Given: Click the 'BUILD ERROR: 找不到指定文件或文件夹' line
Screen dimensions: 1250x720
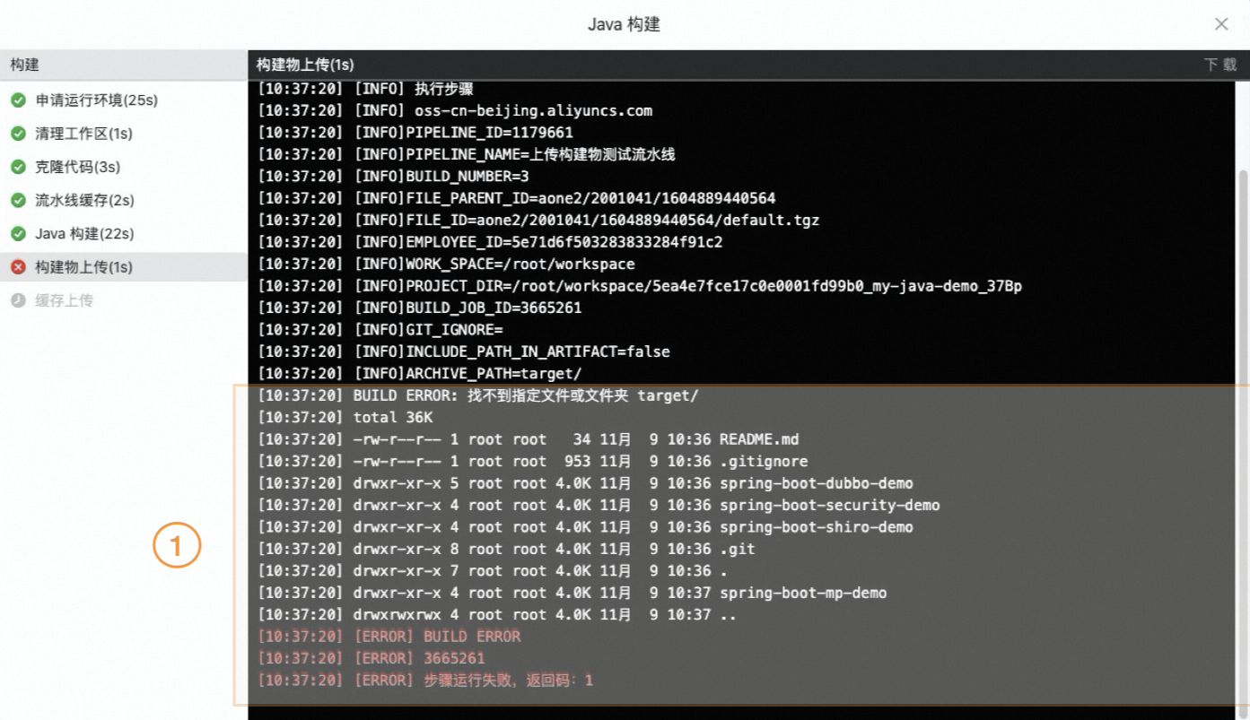Looking at the screenshot, I should 477,395.
